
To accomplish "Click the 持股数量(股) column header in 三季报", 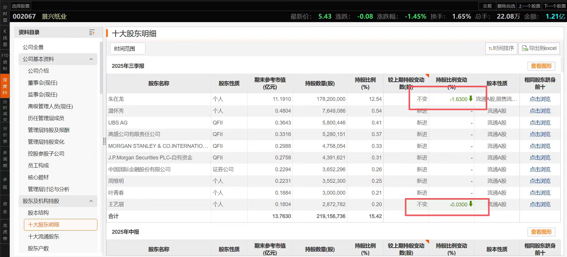I will 320,83.
